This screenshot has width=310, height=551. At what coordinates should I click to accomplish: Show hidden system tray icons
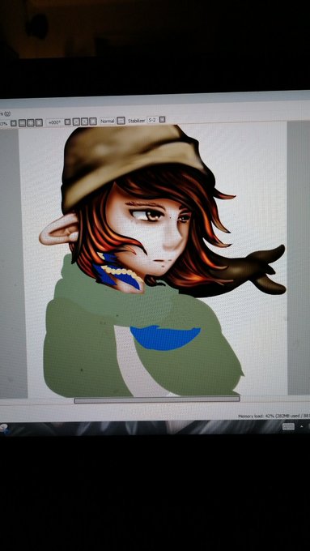point(301,426)
